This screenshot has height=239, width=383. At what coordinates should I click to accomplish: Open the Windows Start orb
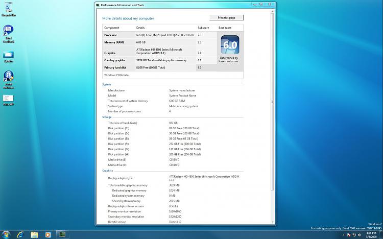[6, 235]
